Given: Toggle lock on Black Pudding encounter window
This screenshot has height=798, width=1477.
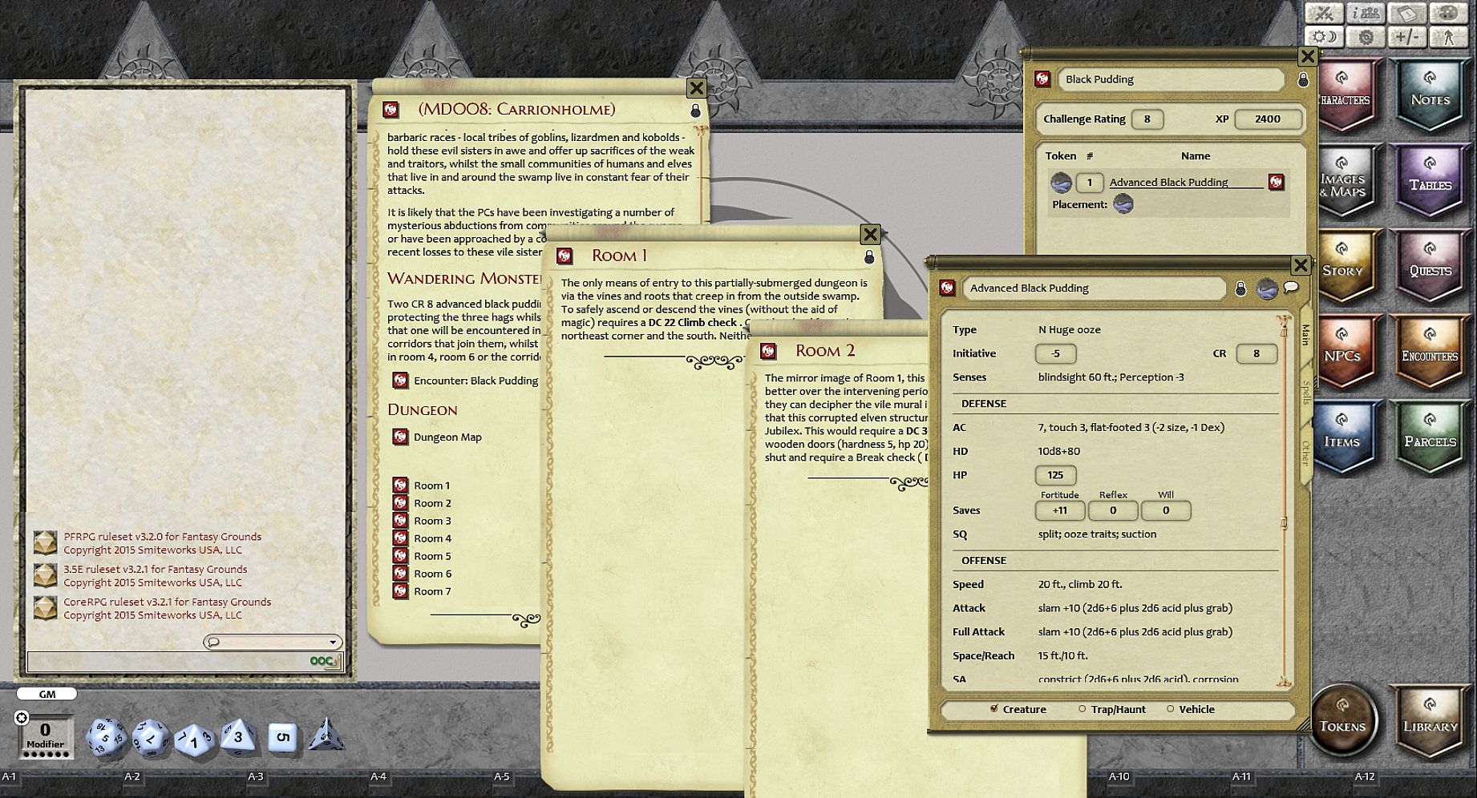Looking at the screenshot, I should tap(1303, 79).
